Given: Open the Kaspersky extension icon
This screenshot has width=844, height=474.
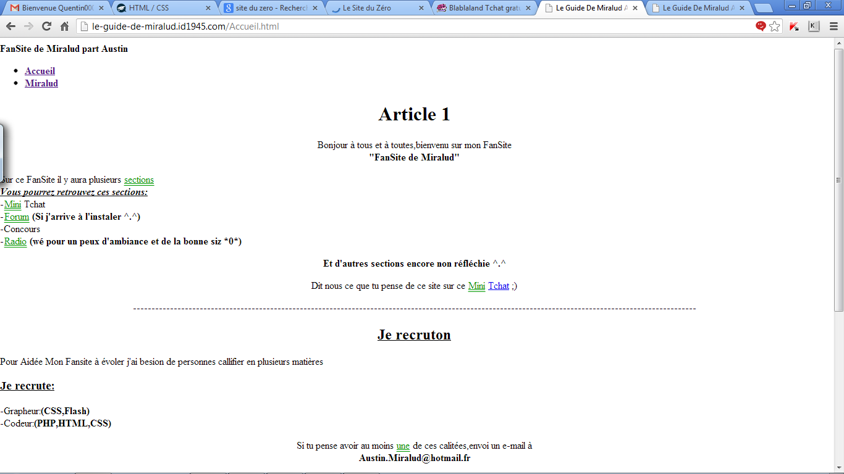Looking at the screenshot, I should point(794,26).
